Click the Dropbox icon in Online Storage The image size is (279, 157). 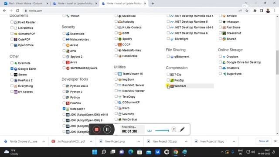coord(224,57)
